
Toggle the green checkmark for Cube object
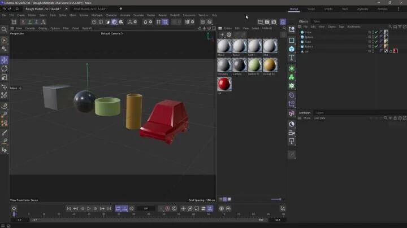pyautogui.click(x=376, y=32)
